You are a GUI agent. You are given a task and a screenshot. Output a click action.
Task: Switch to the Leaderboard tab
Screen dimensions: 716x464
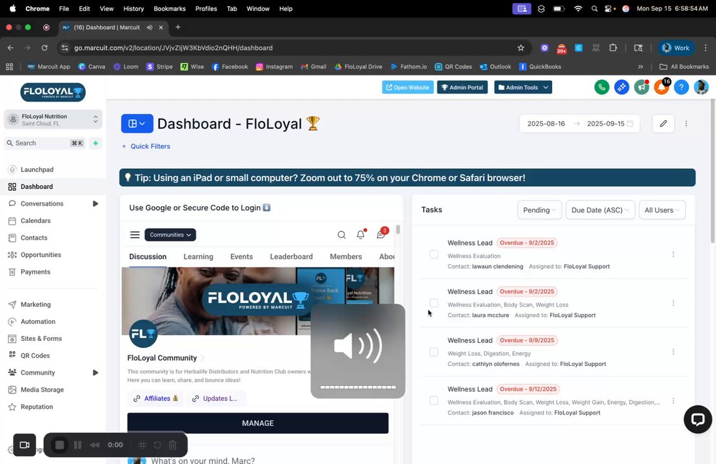coord(292,256)
